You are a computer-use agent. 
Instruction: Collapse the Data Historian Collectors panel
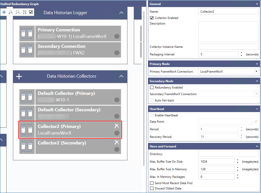tap(121, 76)
